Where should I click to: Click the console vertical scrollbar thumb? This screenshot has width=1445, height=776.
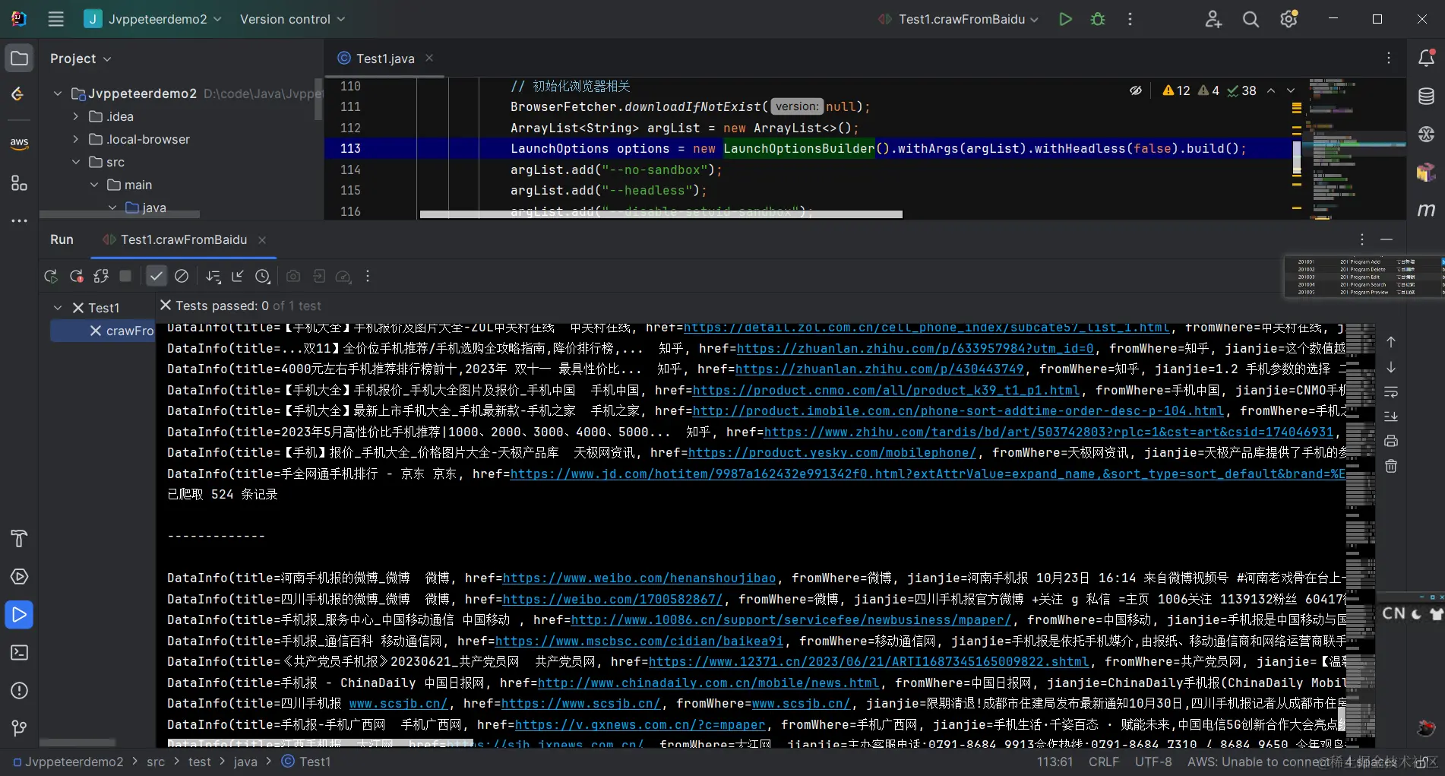point(1342,719)
